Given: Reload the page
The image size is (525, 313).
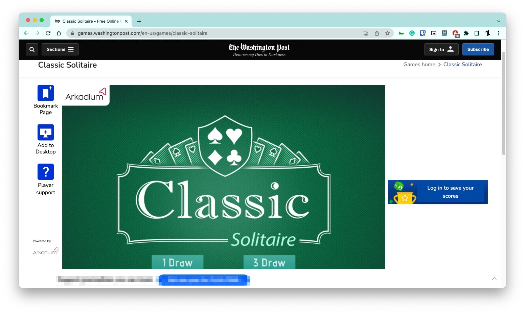Looking at the screenshot, I should tap(48, 33).
